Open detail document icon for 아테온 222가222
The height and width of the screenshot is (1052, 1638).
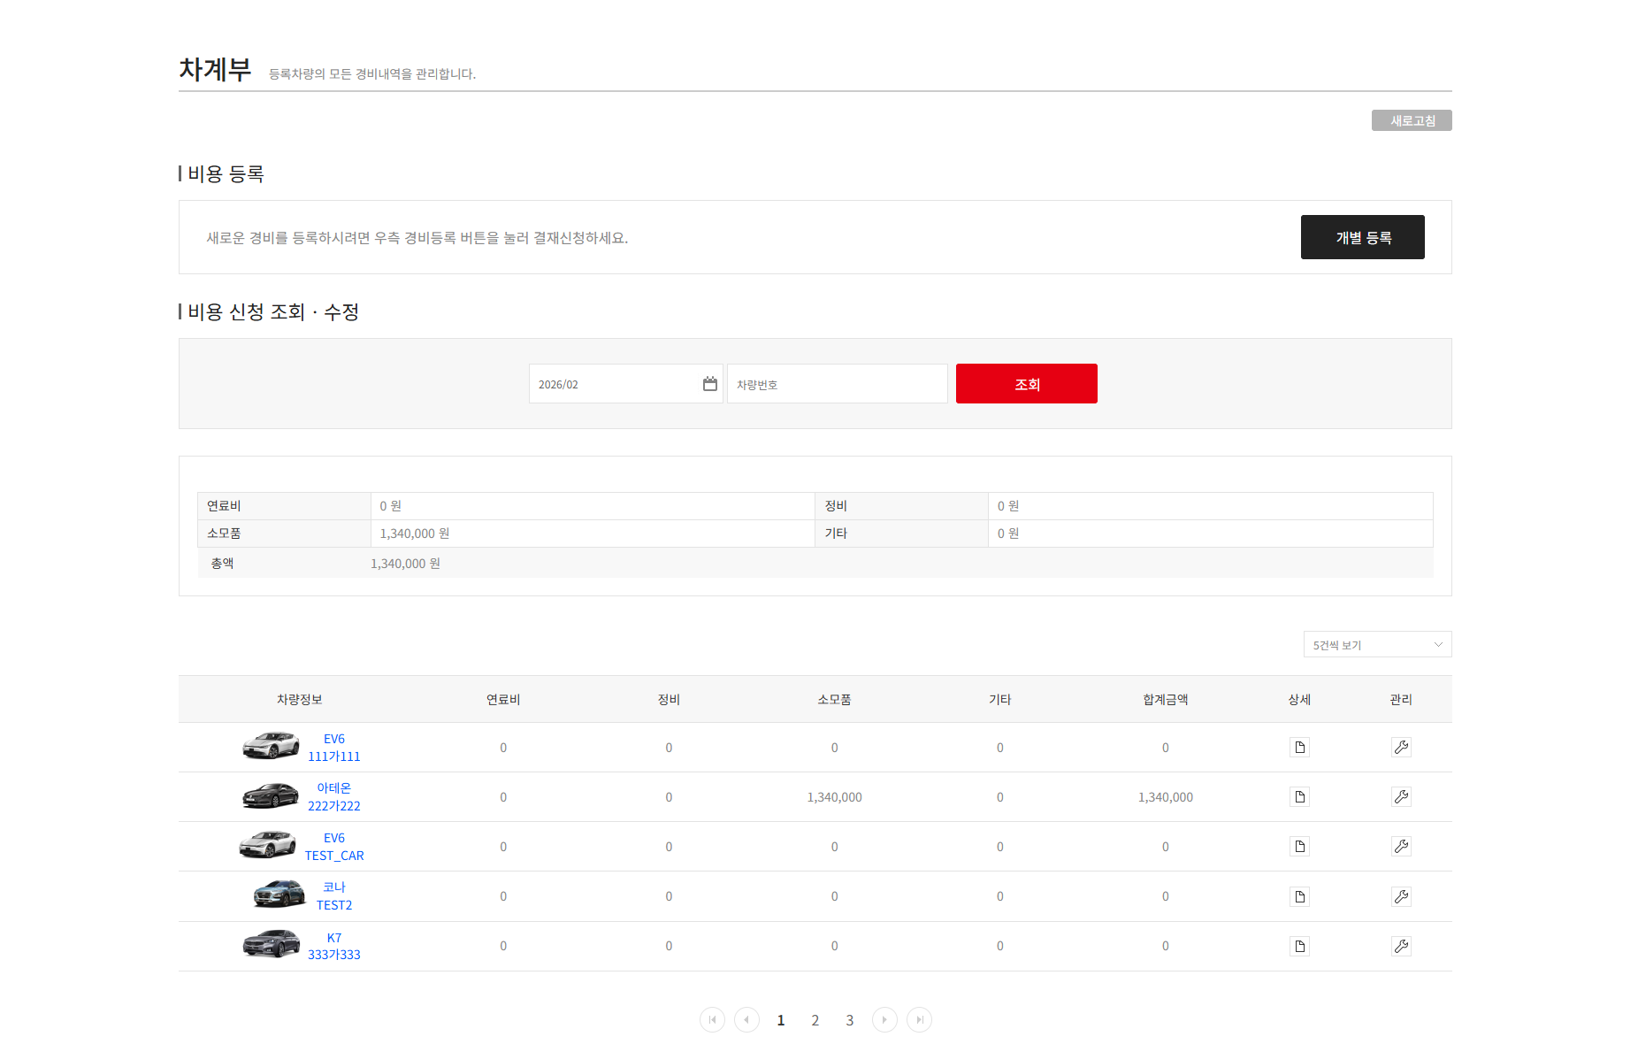pos(1299,797)
